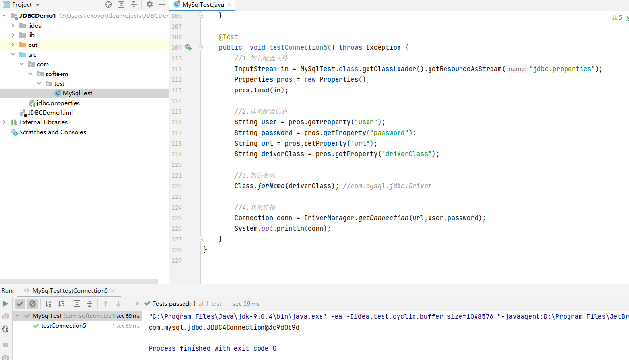Expand the .idea folder arrow
Viewport: 629px width, 360px height.
(x=13, y=25)
